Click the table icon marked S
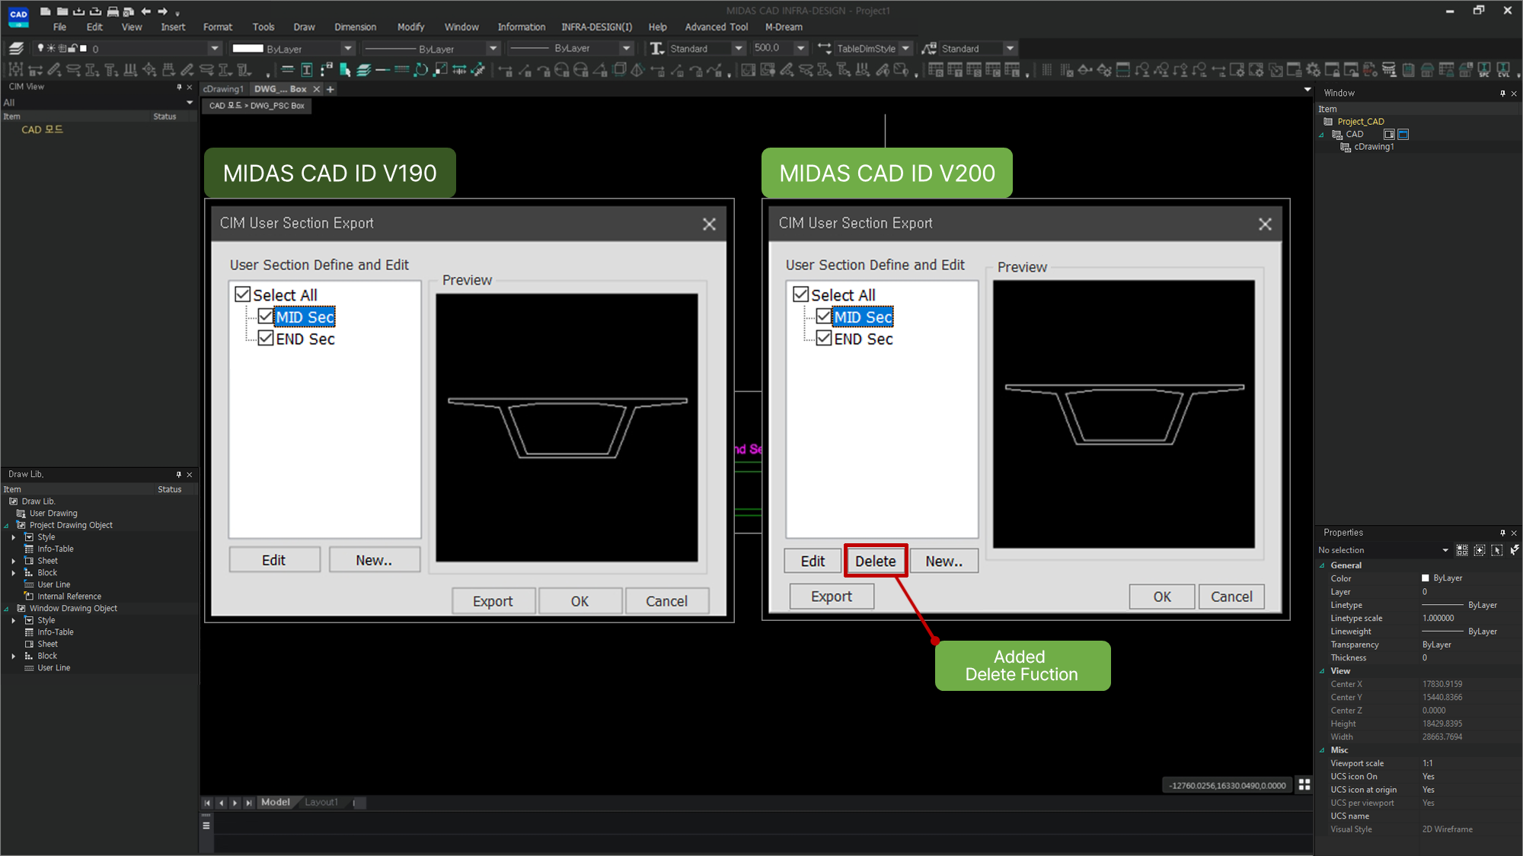This screenshot has width=1523, height=856. tap(974, 70)
